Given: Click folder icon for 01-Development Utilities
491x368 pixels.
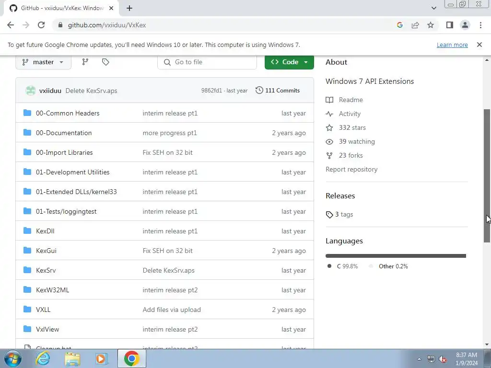Looking at the screenshot, I should [27, 172].
